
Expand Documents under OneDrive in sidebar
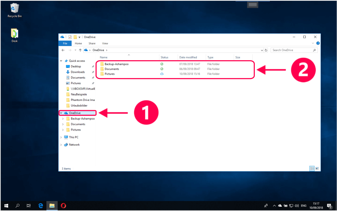(x=63, y=124)
